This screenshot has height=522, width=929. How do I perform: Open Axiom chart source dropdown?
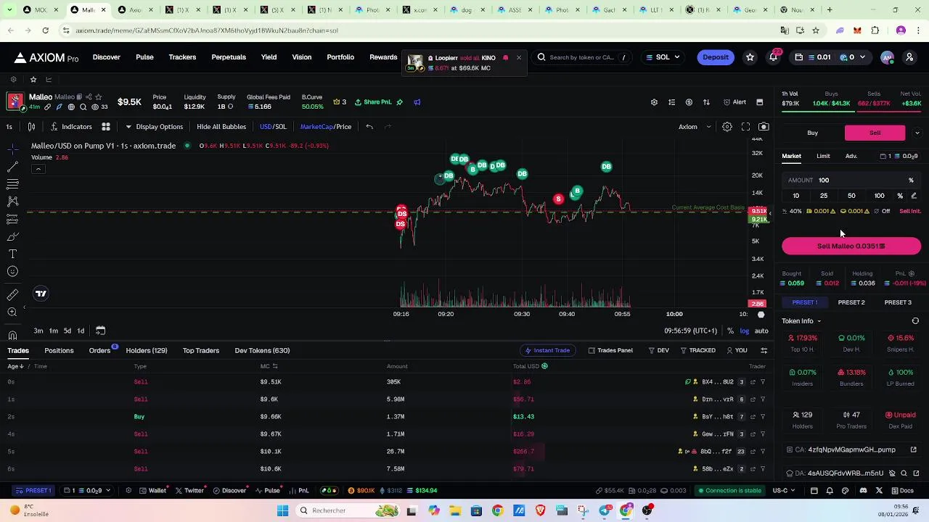(695, 127)
